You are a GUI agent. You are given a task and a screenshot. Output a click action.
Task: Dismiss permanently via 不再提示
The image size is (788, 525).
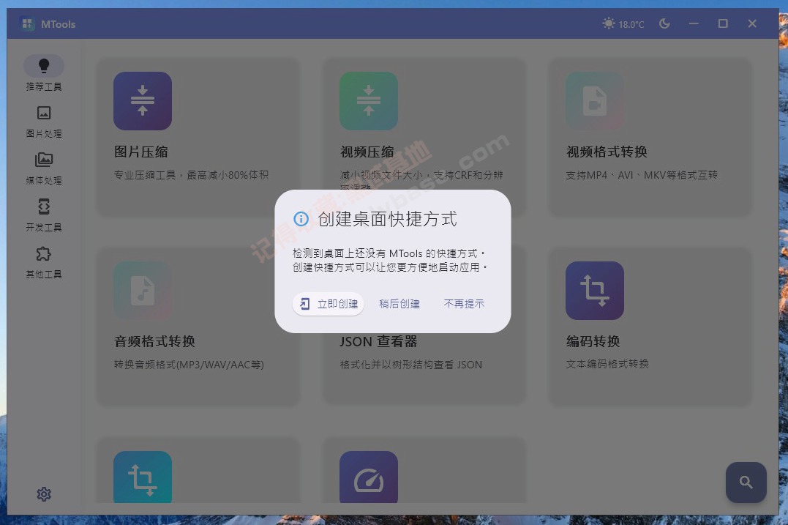464,303
